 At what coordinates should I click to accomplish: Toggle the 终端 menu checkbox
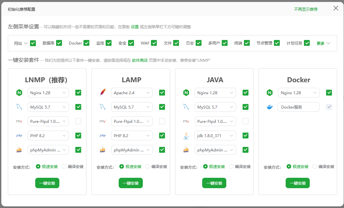[x=247, y=43]
